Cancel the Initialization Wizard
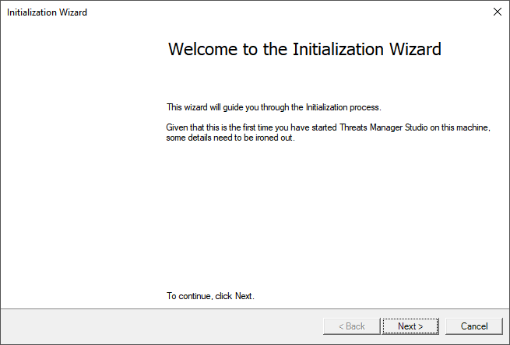Screen dimensions: 510x345 click(x=474, y=326)
